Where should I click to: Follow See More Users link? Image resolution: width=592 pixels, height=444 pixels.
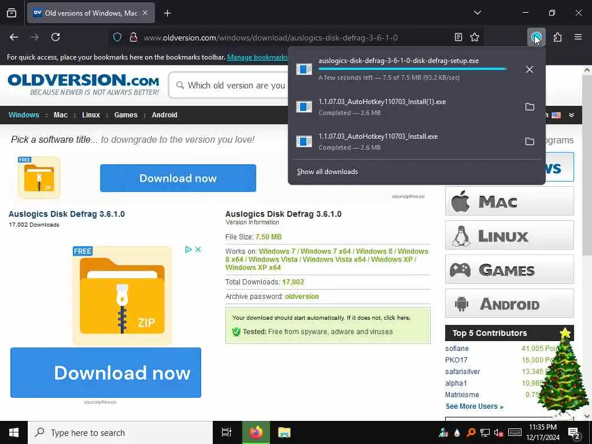(474, 406)
